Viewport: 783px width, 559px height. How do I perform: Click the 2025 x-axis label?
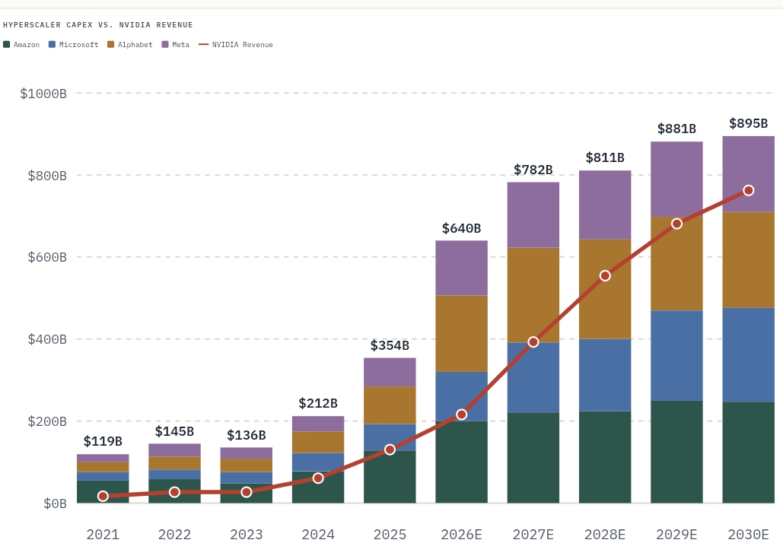(390, 535)
